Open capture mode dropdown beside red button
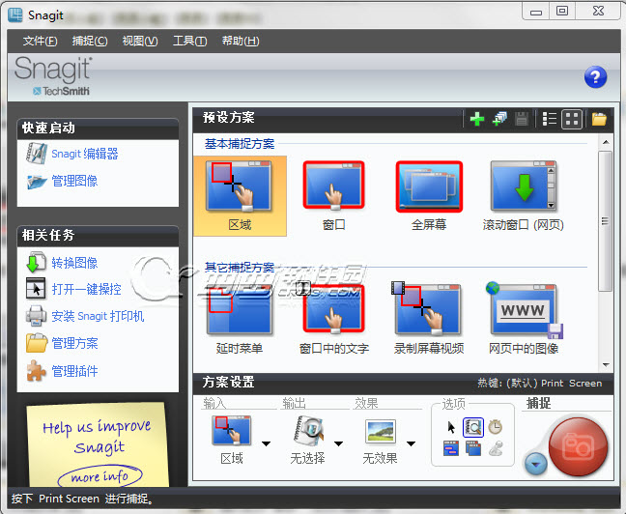 pyautogui.click(x=536, y=465)
